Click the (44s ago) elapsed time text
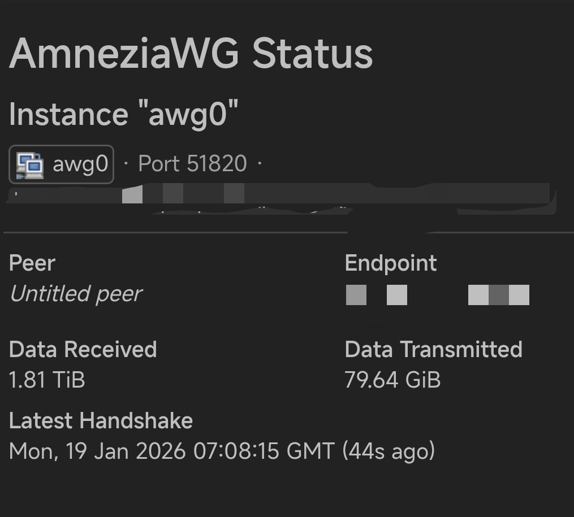This screenshot has height=517, width=574. coord(389,451)
